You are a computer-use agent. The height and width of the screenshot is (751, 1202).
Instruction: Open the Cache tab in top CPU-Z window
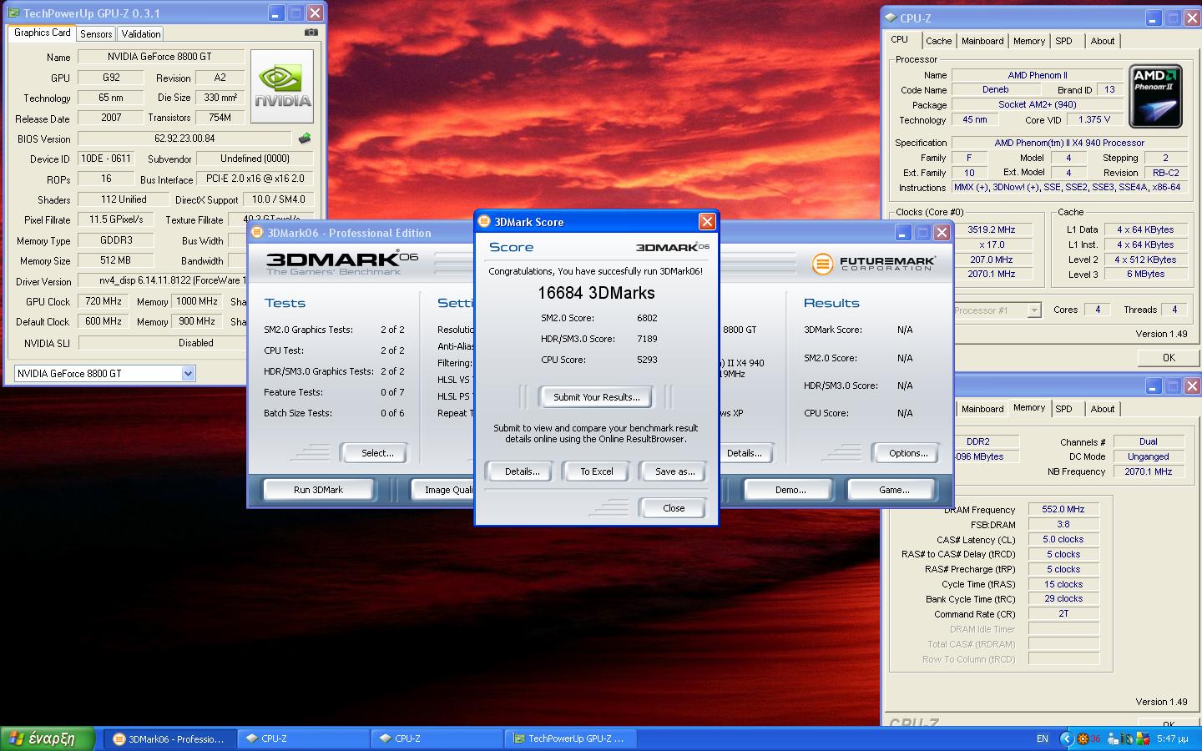point(938,41)
